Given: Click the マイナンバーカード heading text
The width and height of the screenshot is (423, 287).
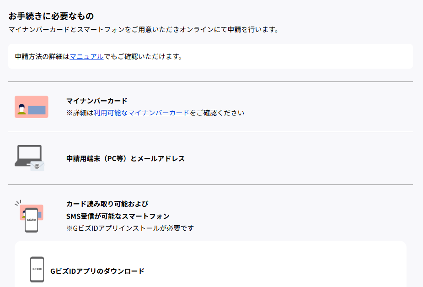Looking at the screenshot, I should (x=97, y=101).
